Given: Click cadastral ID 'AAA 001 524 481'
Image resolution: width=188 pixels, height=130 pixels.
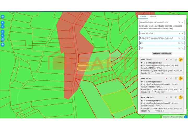Looking at the screenshot, I should [x=171, y=66].
